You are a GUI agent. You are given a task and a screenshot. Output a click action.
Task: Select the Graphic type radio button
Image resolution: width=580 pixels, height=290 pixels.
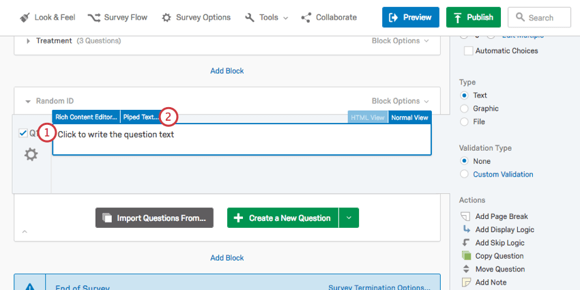[x=465, y=108]
